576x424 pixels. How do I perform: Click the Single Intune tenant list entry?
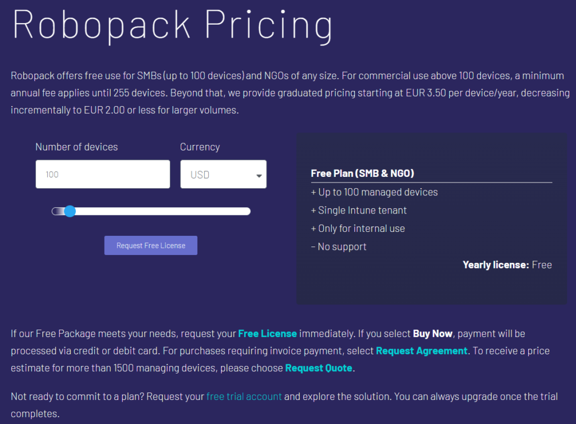(x=359, y=210)
